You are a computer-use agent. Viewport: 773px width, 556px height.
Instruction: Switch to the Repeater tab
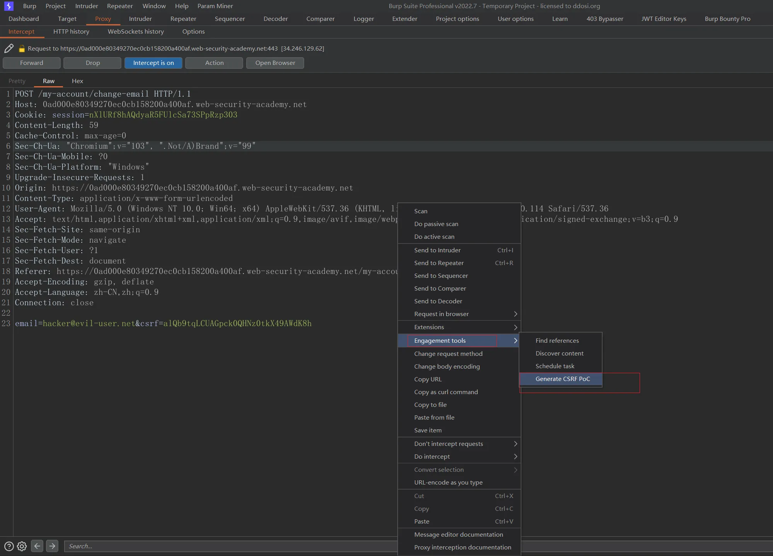coord(183,19)
